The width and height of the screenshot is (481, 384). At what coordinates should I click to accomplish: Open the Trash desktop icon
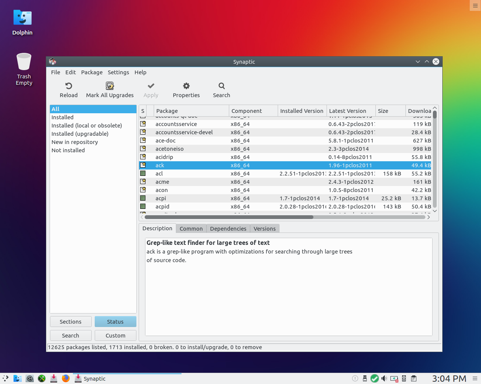[24, 69]
